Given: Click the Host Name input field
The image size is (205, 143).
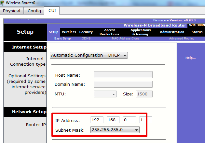Looking at the screenshot, I should [x=123, y=75].
